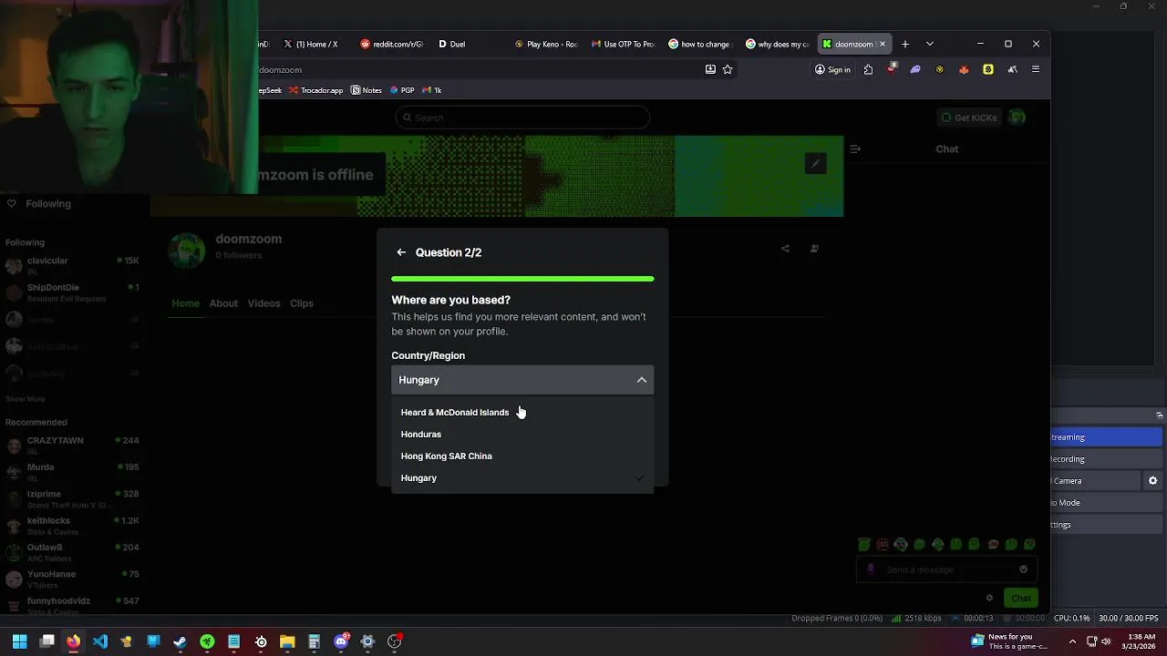Focus the Kick search field
Screen dimensions: 1167x656
pos(522,118)
